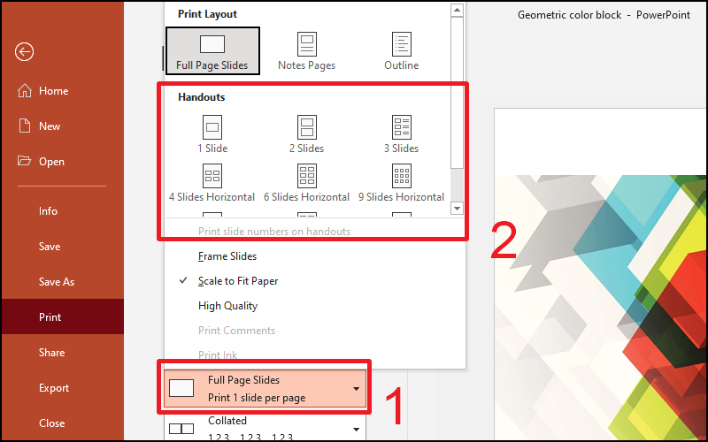This screenshot has width=708, height=442.
Task: Click the layout list scrollbar thumb
Action: pos(457,93)
